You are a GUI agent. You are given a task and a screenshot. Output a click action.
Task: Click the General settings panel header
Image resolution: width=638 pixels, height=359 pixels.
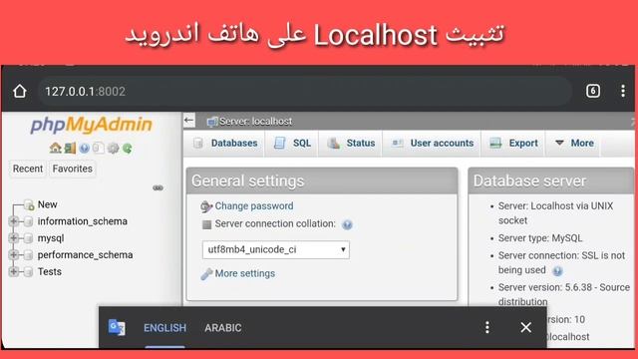click(322, 180)
